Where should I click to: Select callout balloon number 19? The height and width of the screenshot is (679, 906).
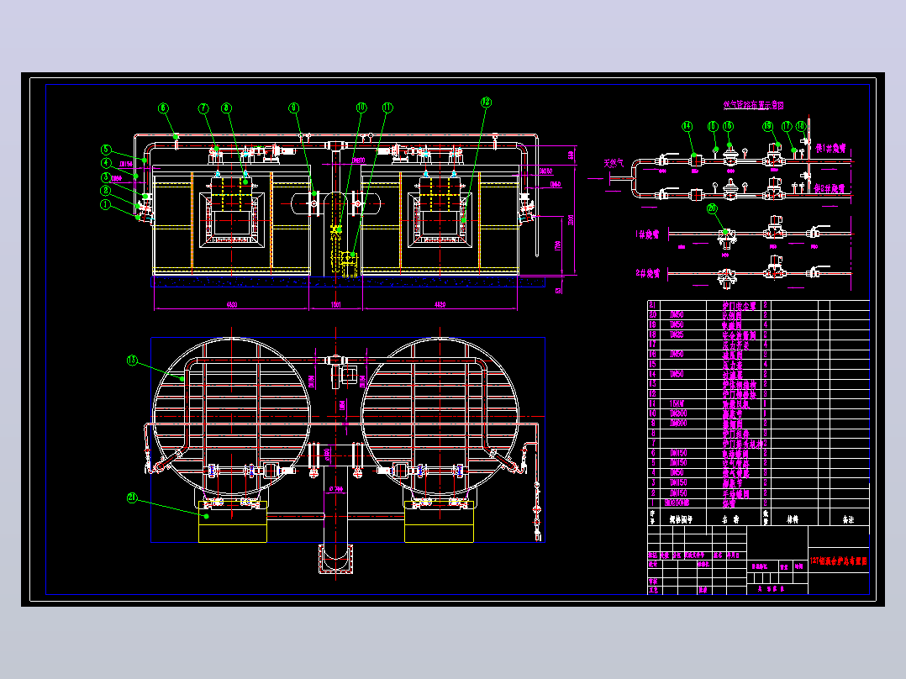click(x=767, y=126)
